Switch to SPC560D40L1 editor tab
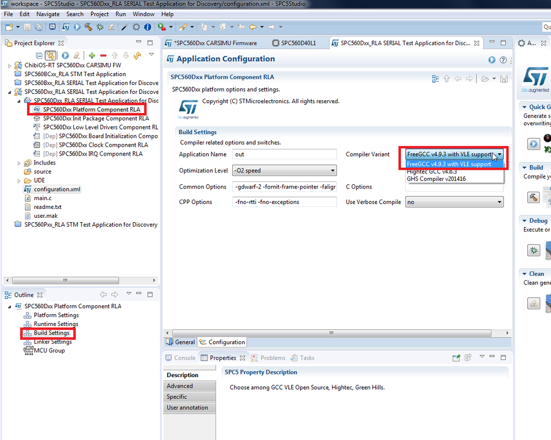551x440 pixels. (x=295, y=43)
